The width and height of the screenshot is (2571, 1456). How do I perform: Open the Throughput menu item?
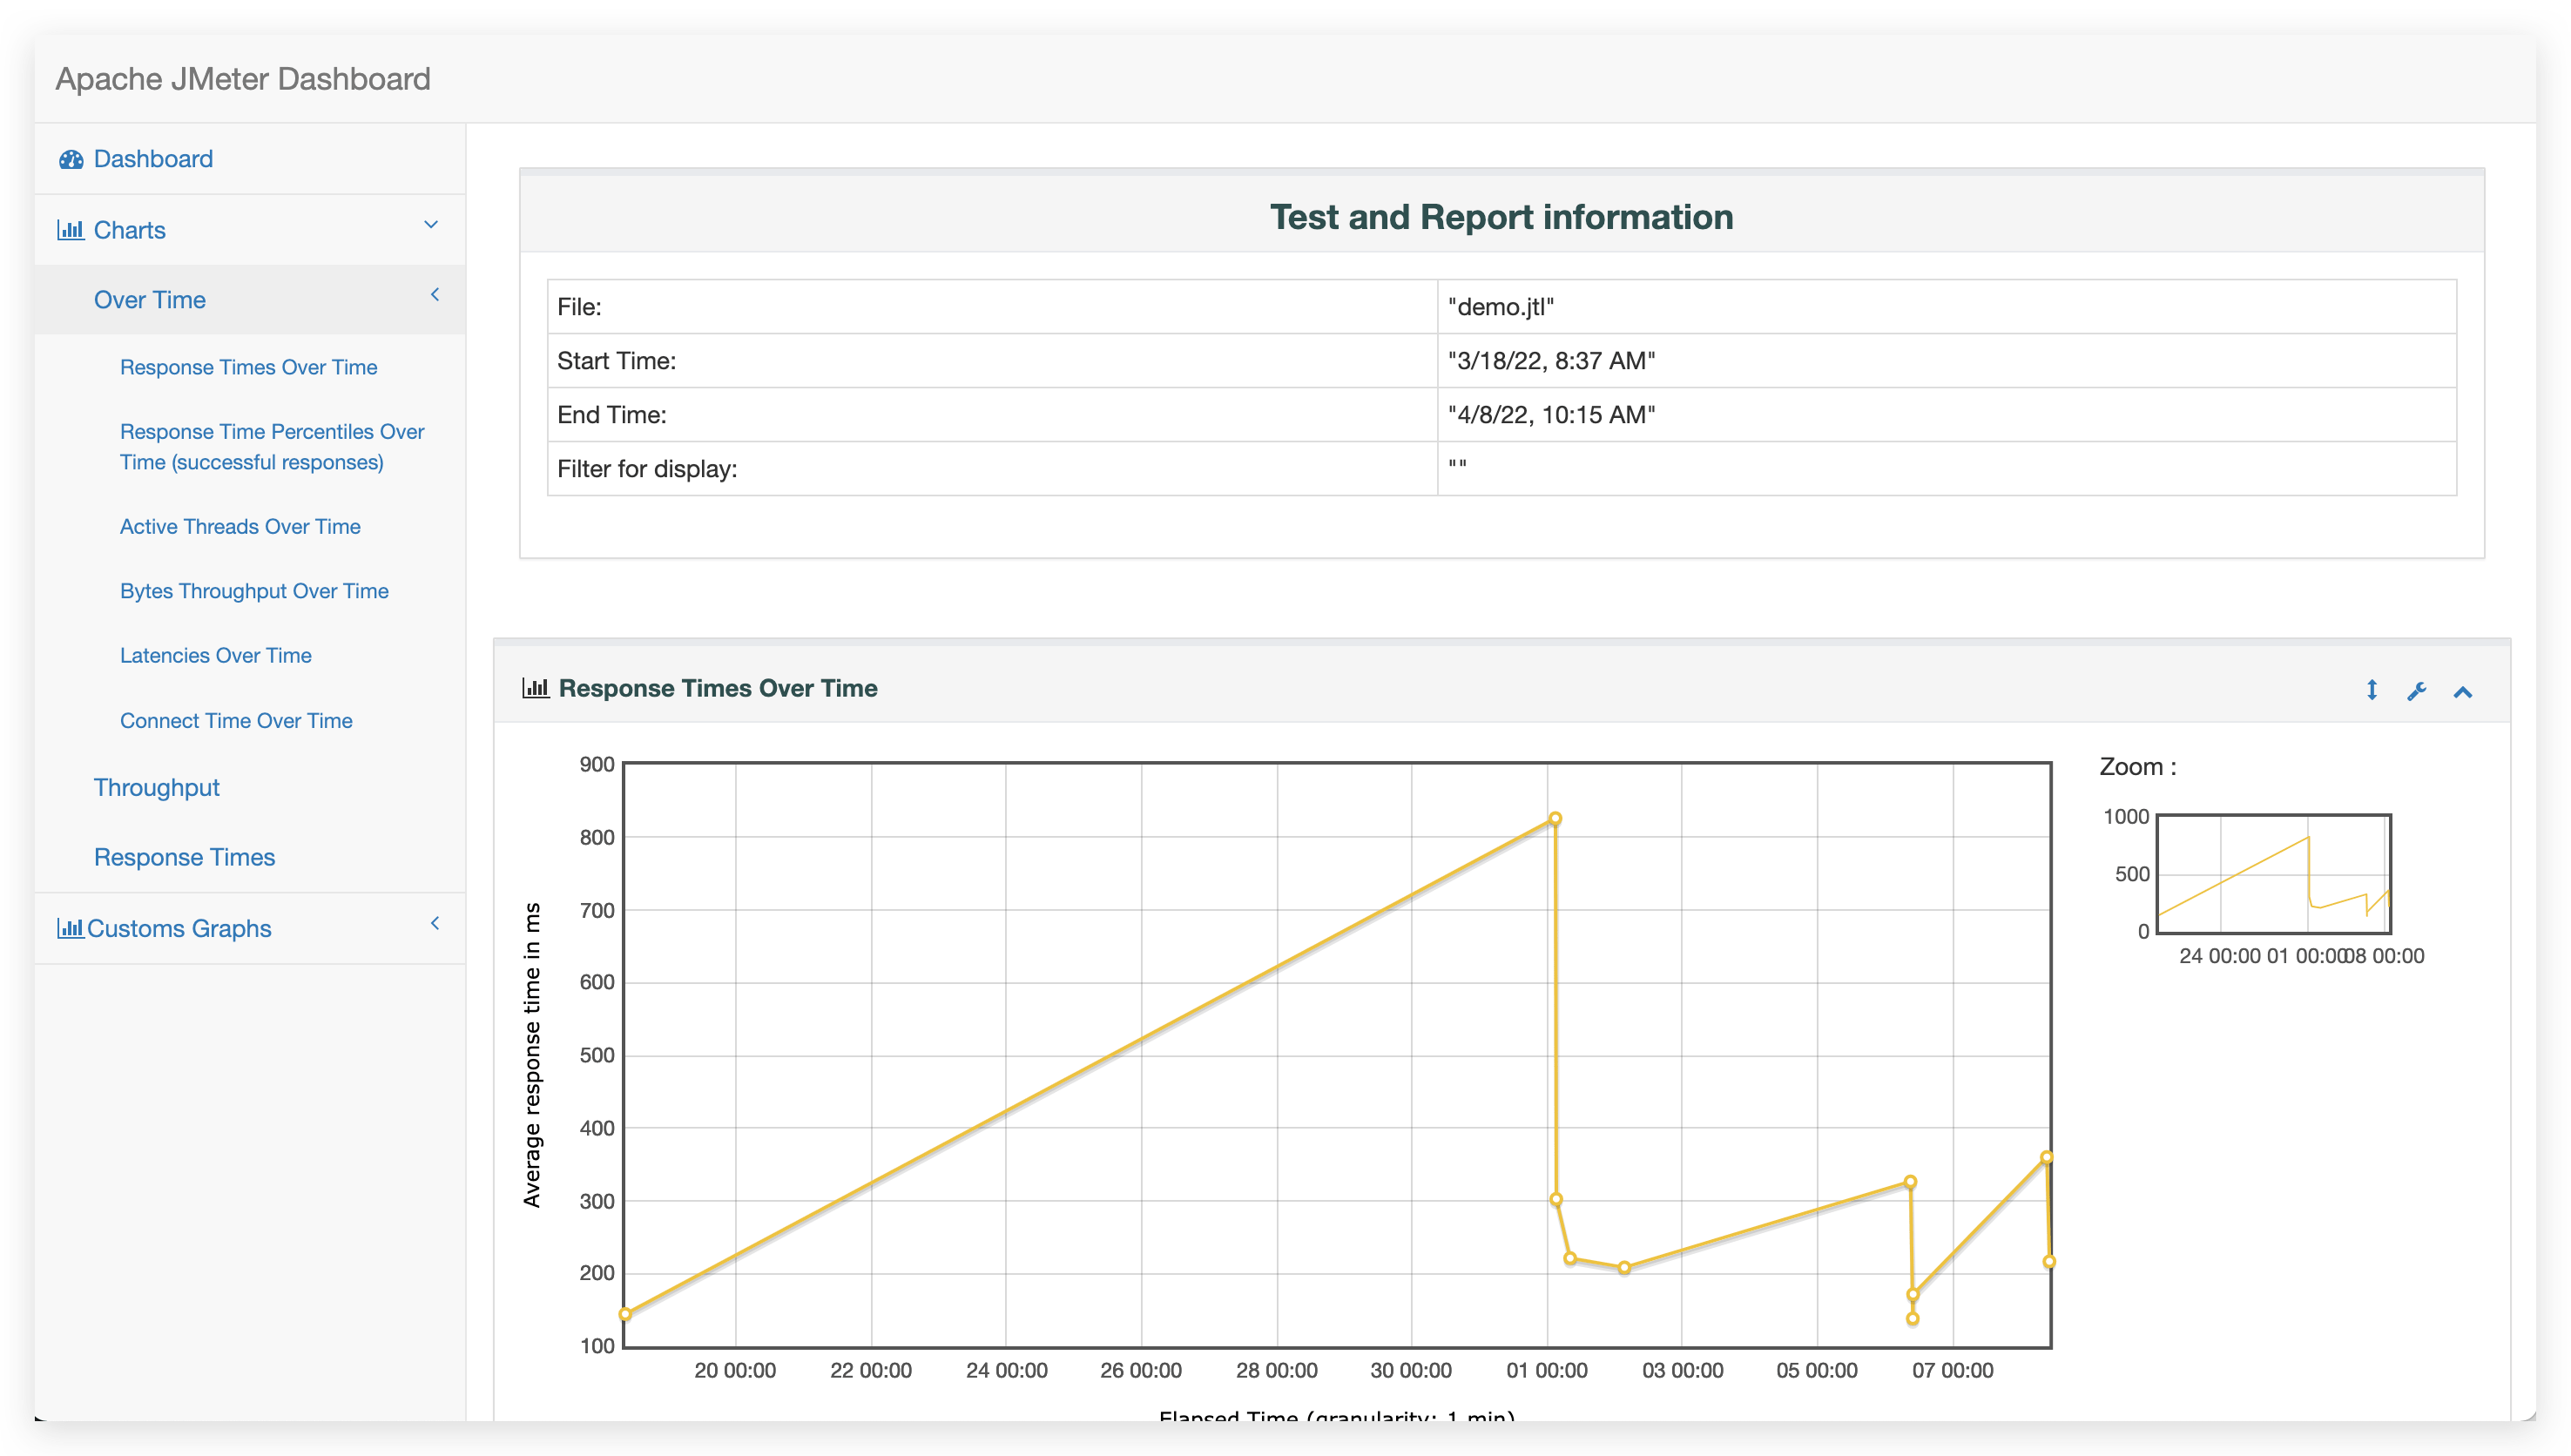coord(157,788)
